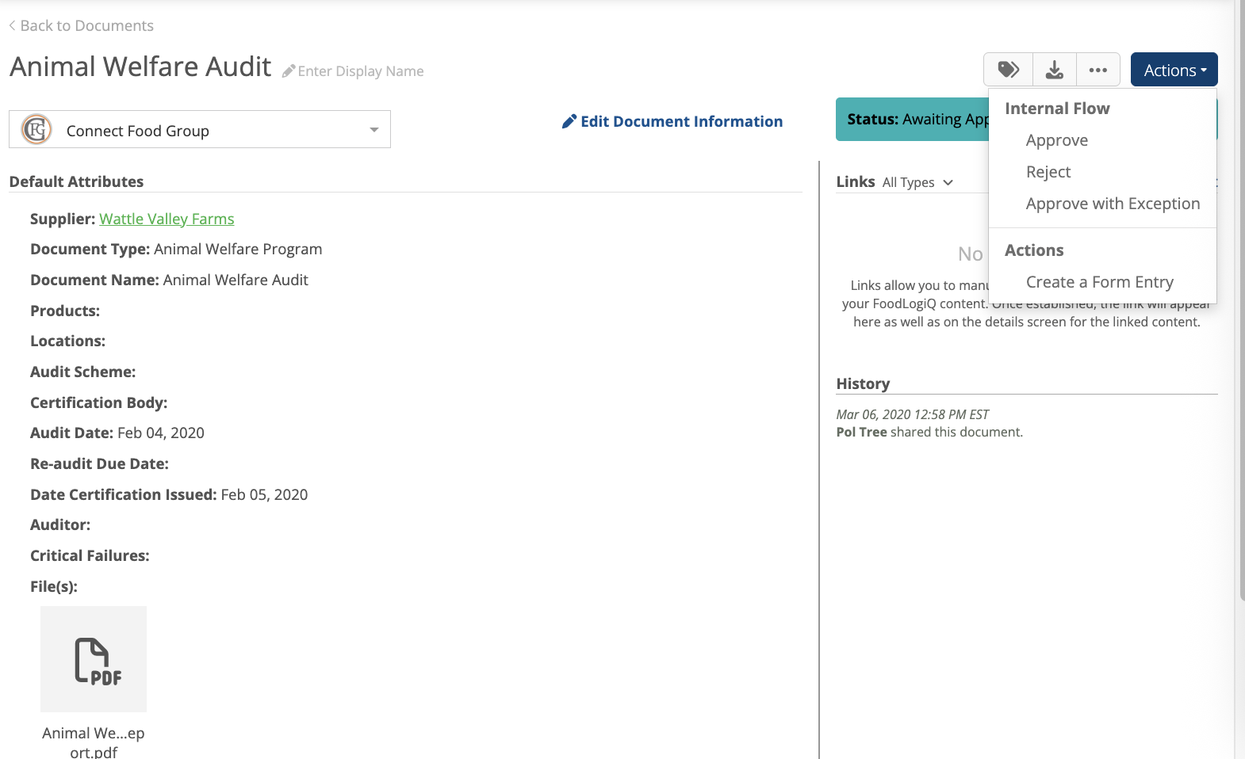Click the Status: Awaiting Approval banner
1245x759 pixels.
click(912, 120)
